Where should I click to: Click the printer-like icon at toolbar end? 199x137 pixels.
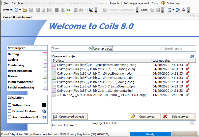click(183, 10)
